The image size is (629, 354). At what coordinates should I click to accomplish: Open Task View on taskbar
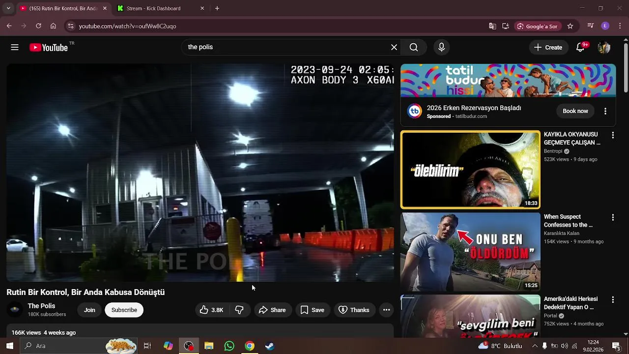pos(147,346)
